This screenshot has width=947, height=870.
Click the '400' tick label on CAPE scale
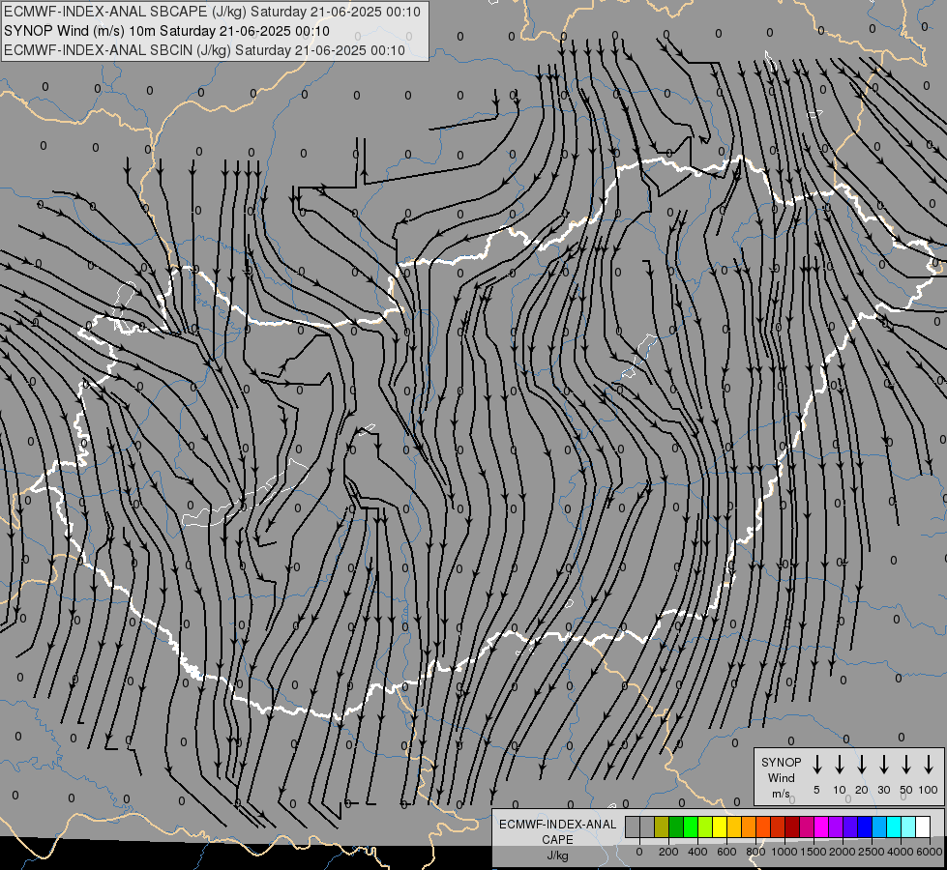coord(697,852)
